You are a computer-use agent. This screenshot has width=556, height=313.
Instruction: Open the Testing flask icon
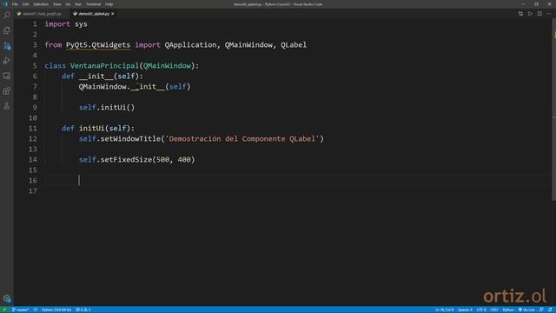pyautogui.click(x=7, y=106)
